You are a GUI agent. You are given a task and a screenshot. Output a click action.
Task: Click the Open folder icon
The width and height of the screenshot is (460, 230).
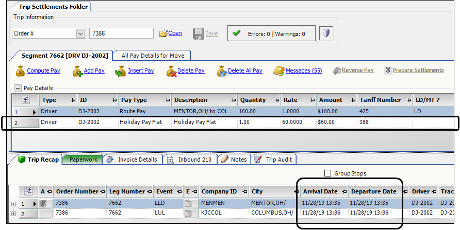[x=163, y=33]
